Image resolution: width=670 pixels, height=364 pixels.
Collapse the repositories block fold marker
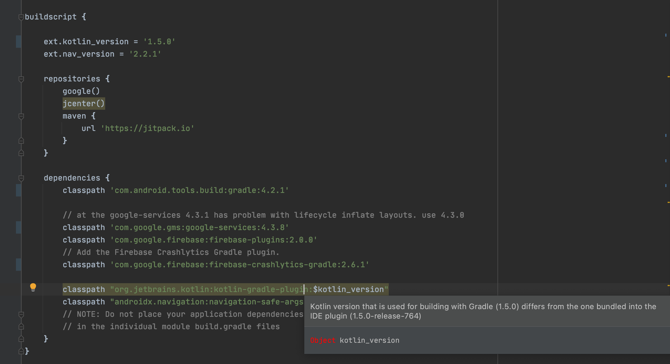(x=21, y=79)
